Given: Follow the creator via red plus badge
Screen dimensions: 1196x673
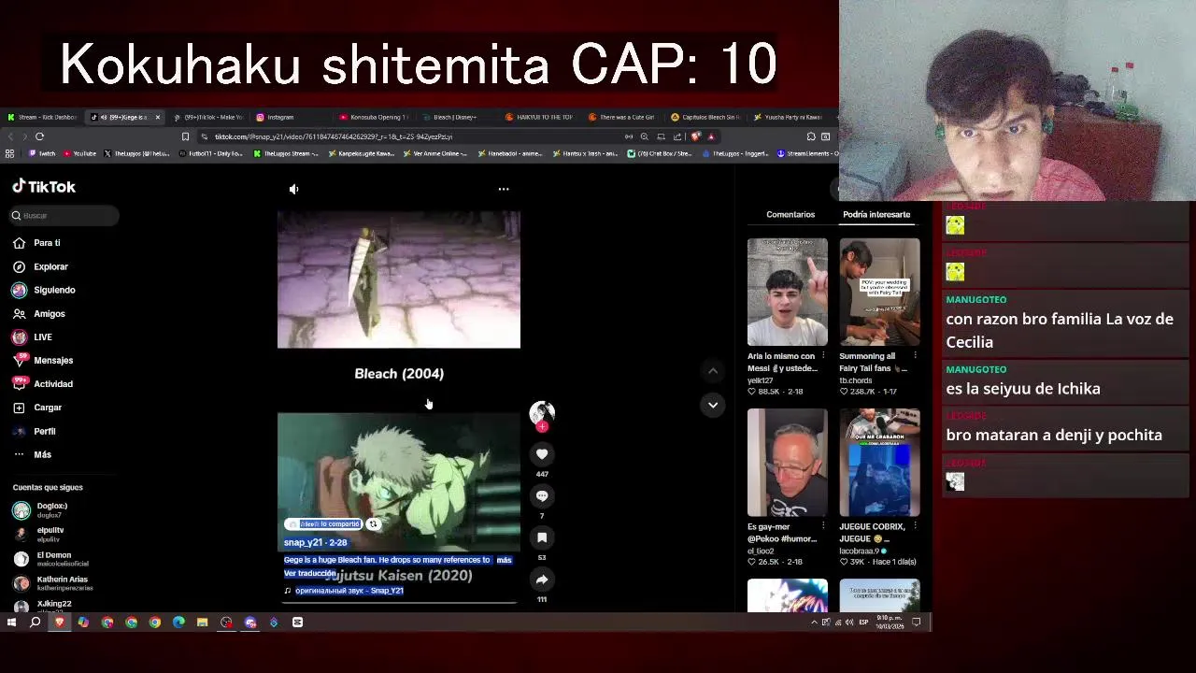Looking at the screenshot, I should pyautogui.click(x=542, y=427).
